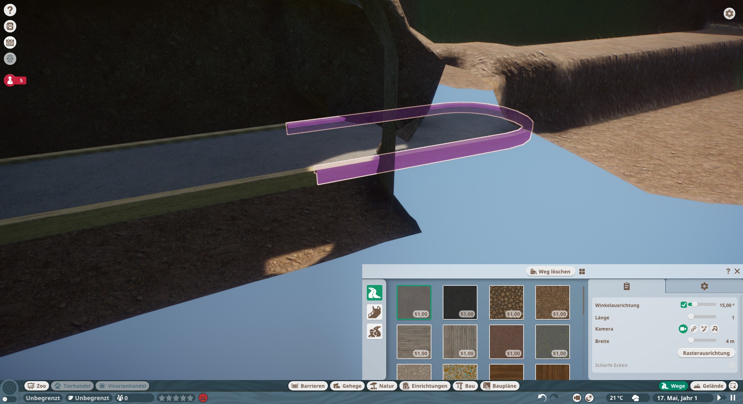743x404 pixels.
Task: Toggle the Scharfe Ecken checkbox
Action: (x=732, y=365)
